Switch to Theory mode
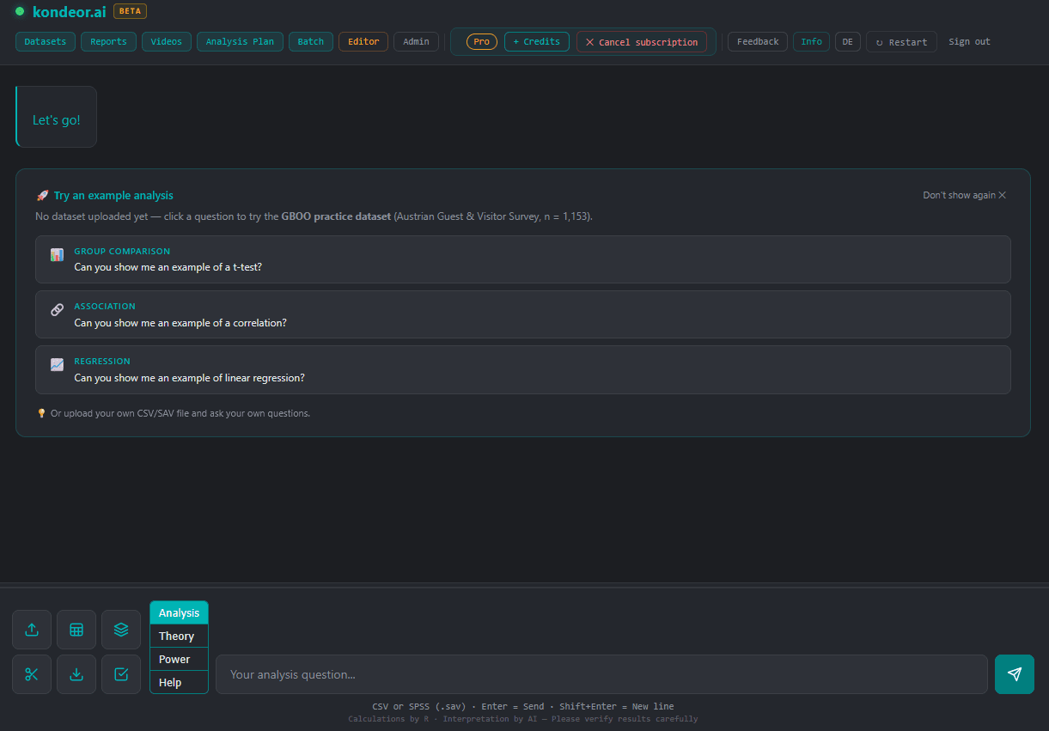The width and height of the screenshot is (1049, 731). coord(179,636)
